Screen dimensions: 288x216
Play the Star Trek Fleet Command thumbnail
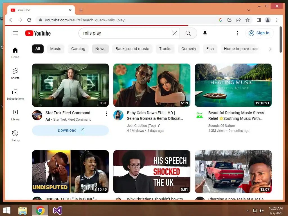[70, 85]
